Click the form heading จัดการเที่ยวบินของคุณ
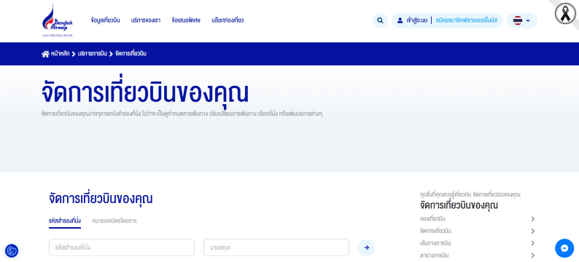Image resolution: width=579 pixels, height=262 pixels. [101, 199]
